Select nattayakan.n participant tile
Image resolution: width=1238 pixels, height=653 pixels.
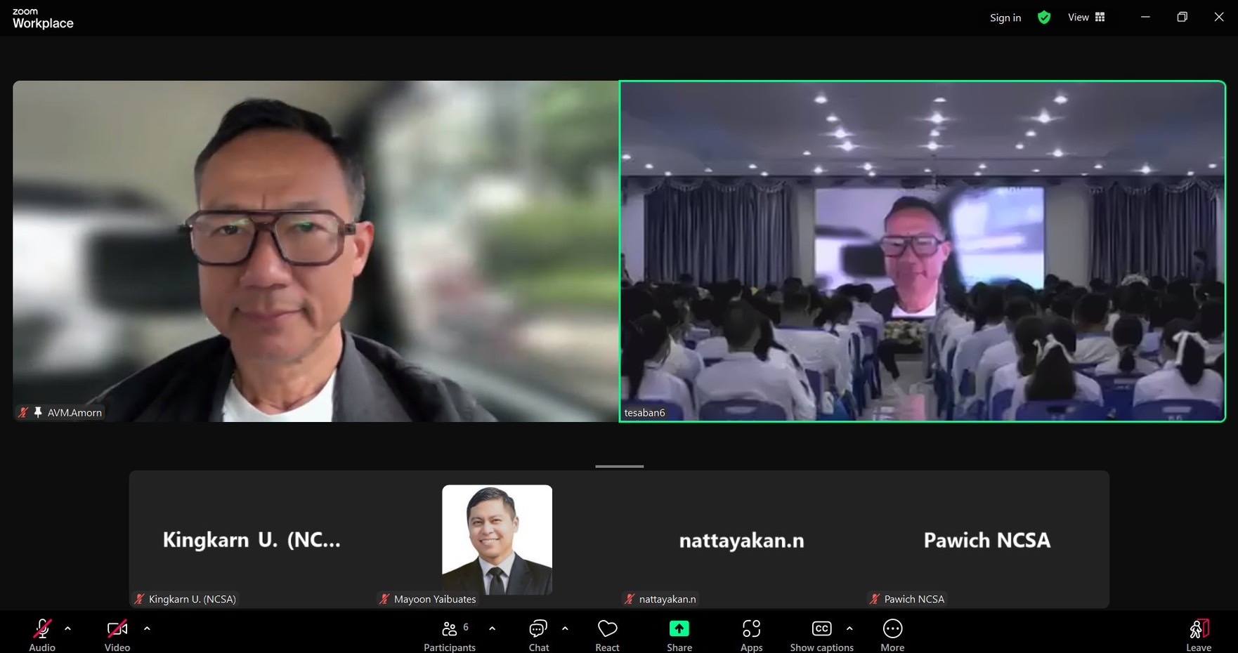coord(741,539)
